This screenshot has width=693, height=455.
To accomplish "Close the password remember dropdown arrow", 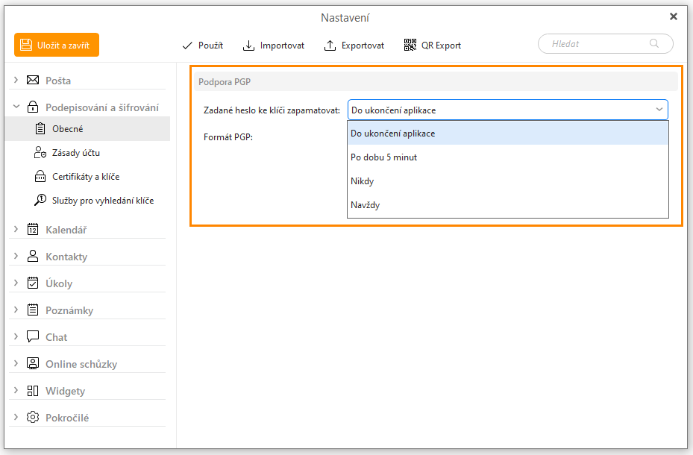I will [659, 110].
